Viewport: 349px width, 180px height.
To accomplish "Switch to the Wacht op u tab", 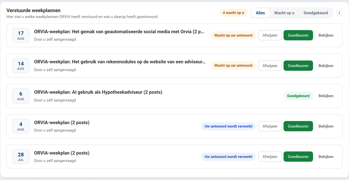I will 284,13.
